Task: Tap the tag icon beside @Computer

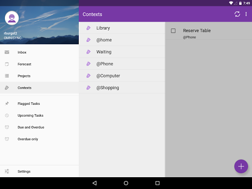Action: 89,76
